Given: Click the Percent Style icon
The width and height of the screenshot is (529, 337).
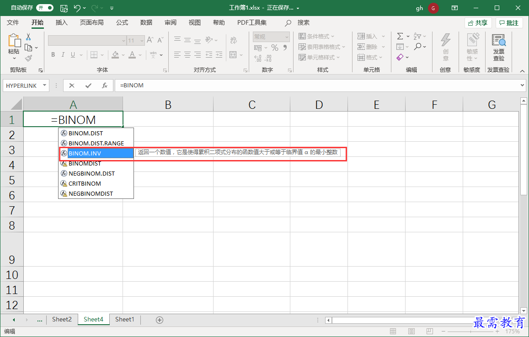Looking at the screenshot, I should click(x=275, y=48).
